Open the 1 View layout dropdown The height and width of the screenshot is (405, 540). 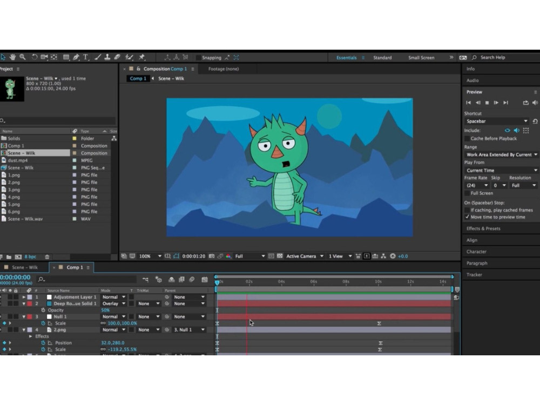[x=340, y=256]
